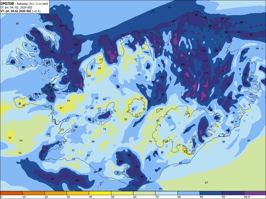The image size is (266, 199).
Task: Pick the light green 60–70 legend swatch
Action: point(144,193)
